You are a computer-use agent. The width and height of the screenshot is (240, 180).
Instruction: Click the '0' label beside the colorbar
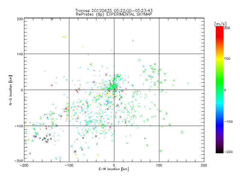225,90
